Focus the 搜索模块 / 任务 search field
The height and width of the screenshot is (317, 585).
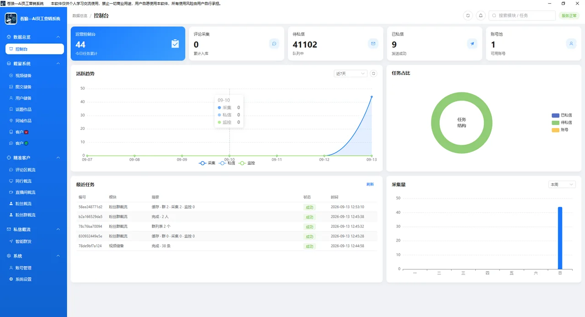click(522, 16)
